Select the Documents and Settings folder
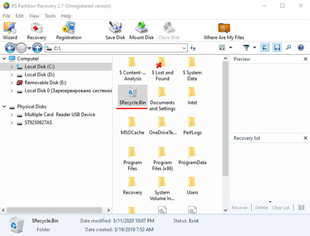 tap(163, 99)
